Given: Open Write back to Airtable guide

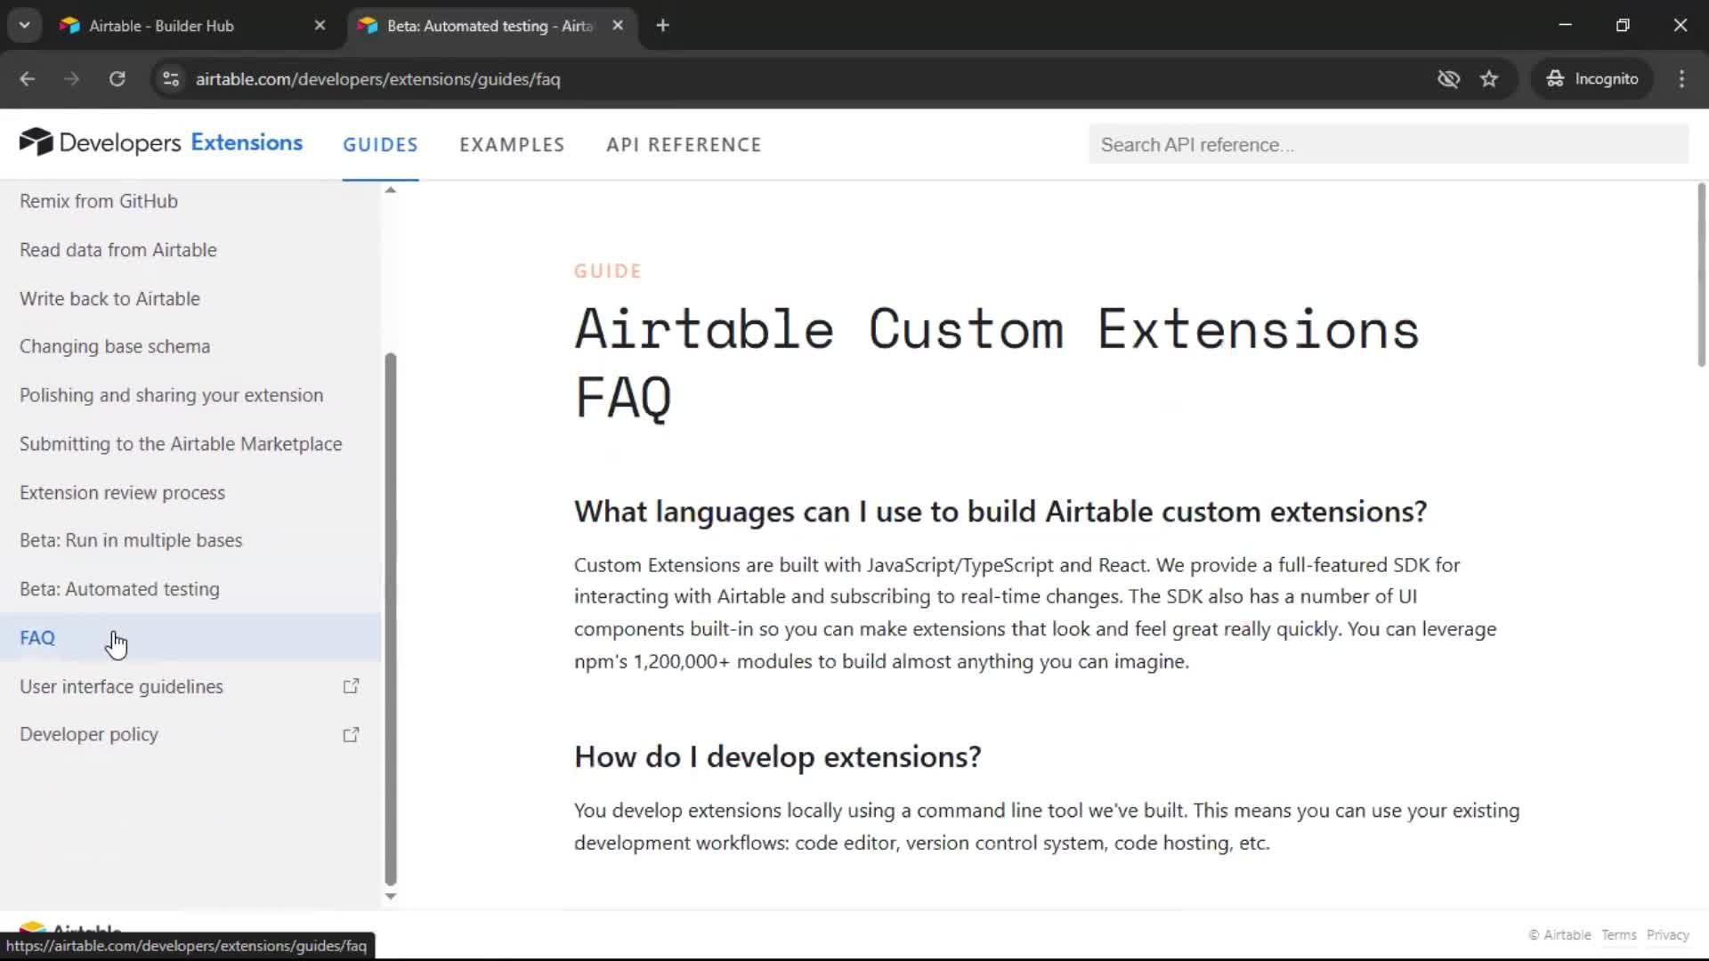Looking at the screenshot, I should [109, 299].
